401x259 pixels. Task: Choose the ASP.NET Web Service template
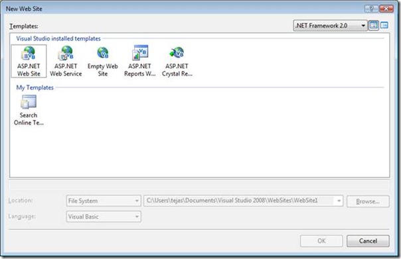point(66,61)
